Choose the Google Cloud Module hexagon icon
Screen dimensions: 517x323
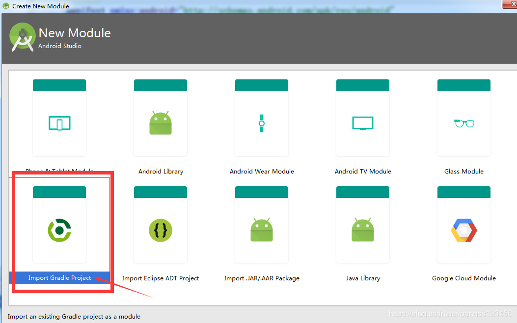(x=464, y=230)
